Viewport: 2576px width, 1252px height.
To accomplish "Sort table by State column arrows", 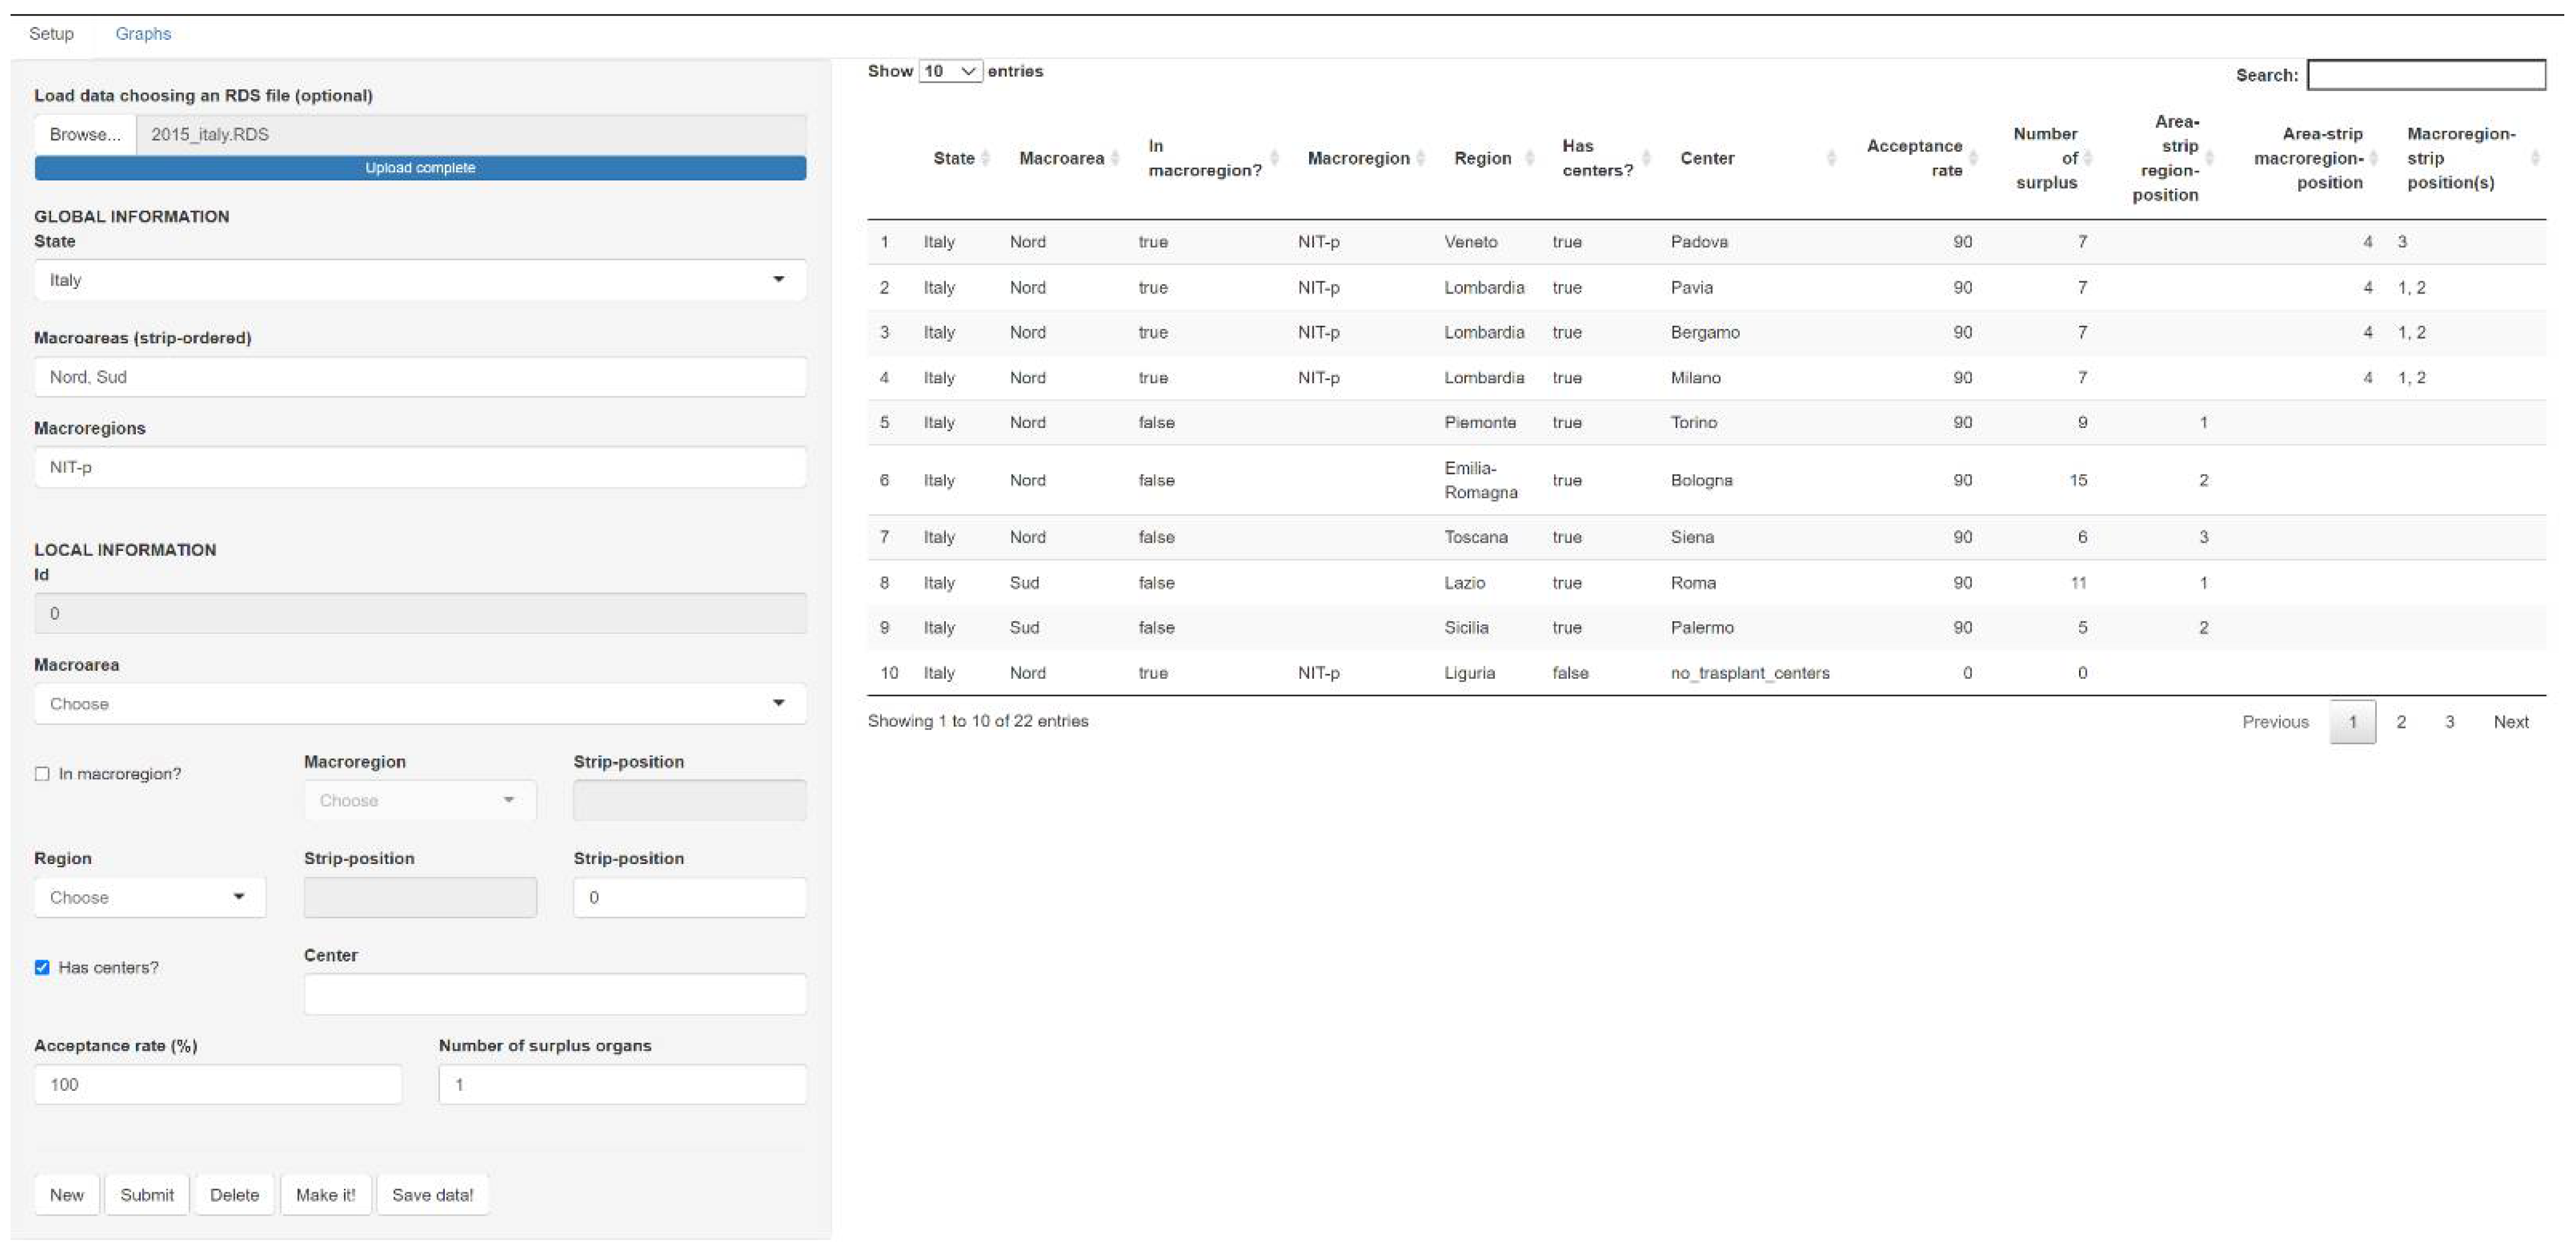I will 985,158.
